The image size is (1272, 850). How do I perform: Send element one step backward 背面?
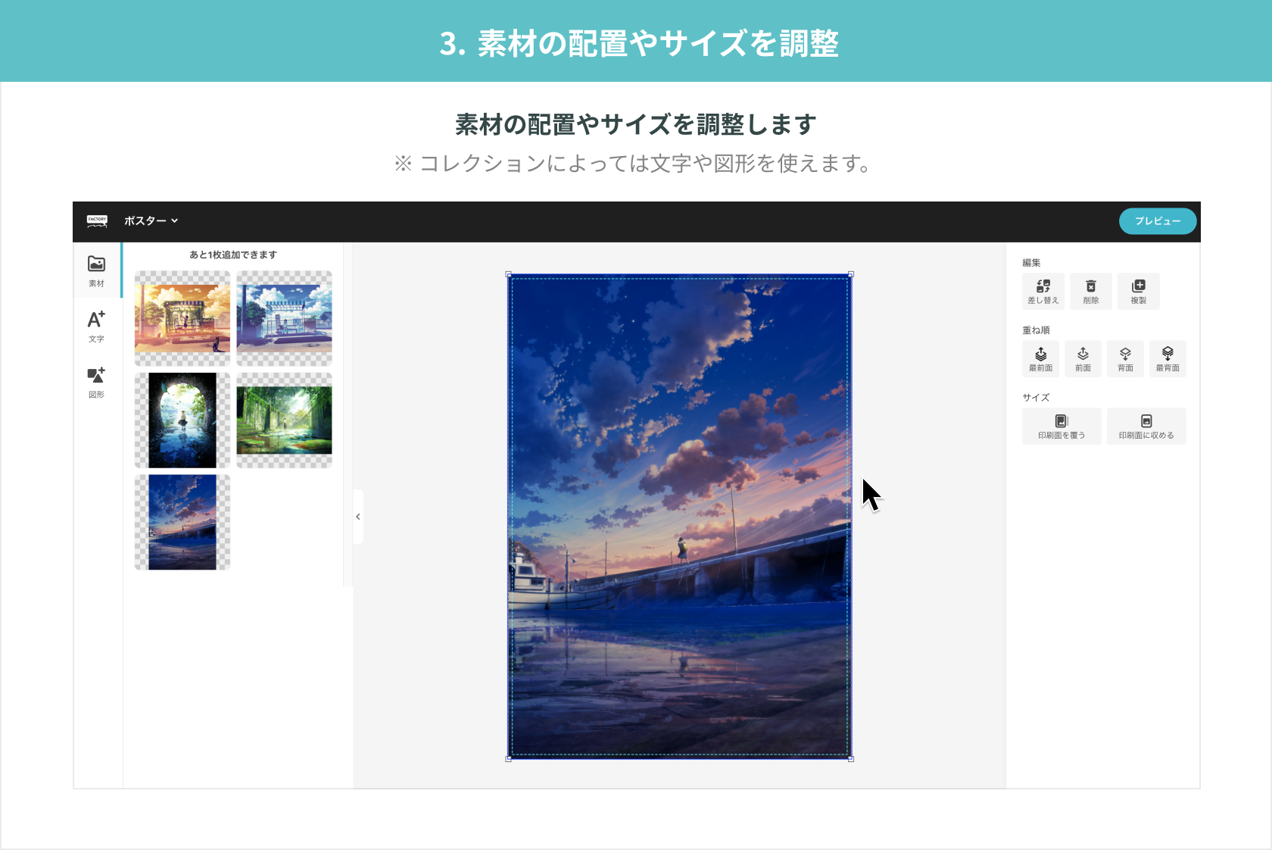pos(1126,359)
